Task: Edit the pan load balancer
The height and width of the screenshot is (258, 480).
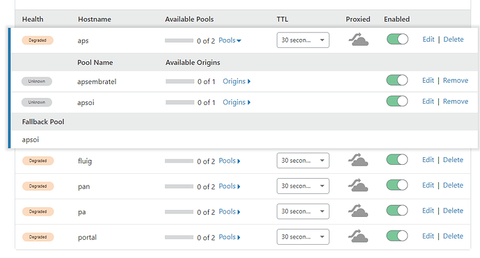Action: tap(428, 185)
